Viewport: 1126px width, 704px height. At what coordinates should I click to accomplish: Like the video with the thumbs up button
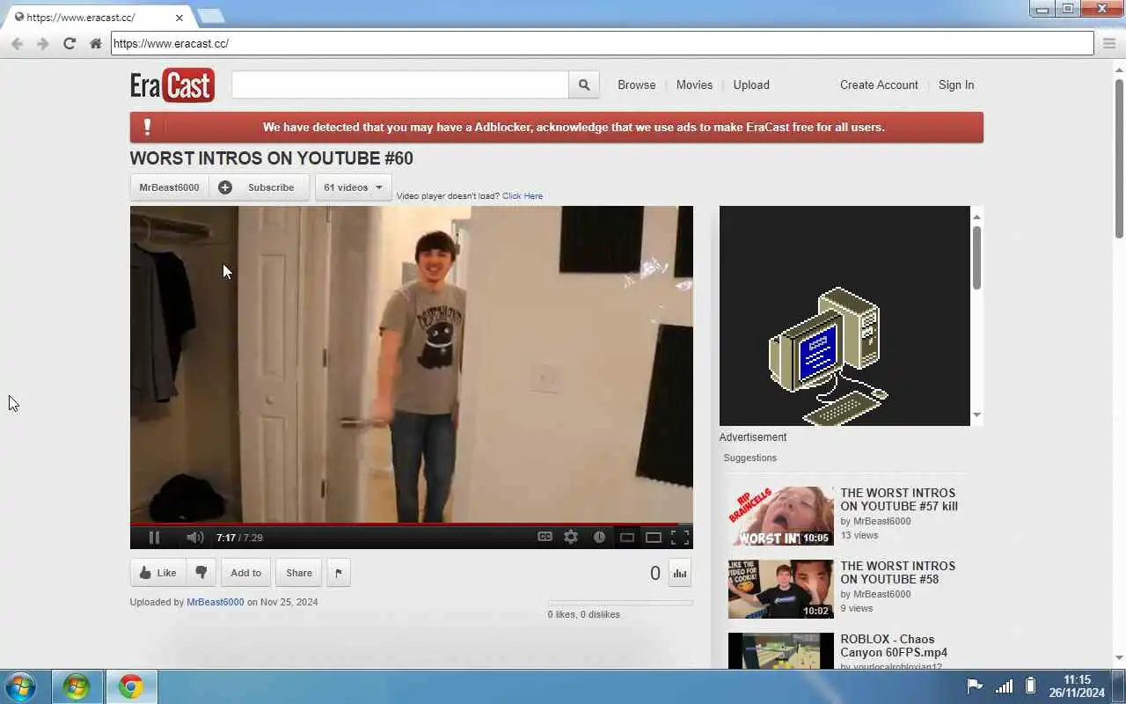click(158, 573)
